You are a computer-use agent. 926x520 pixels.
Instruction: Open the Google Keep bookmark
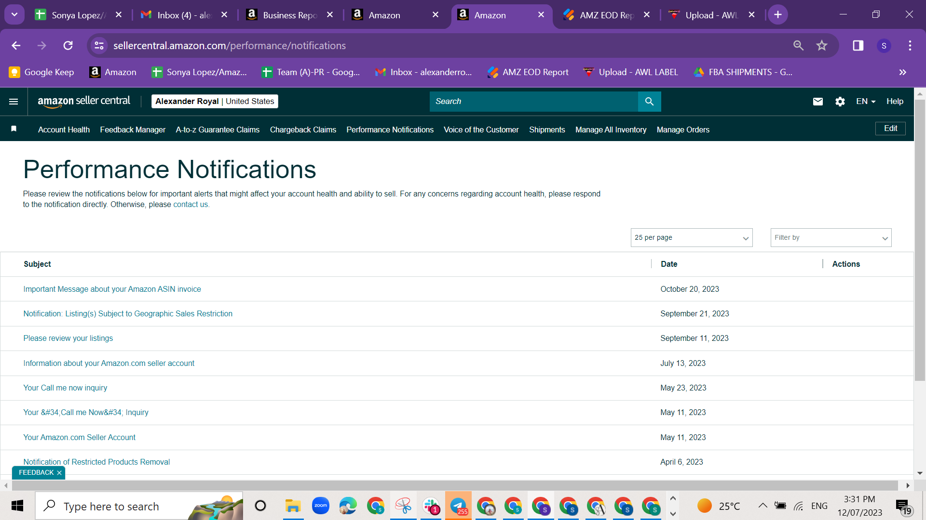click(x=41, y=72)
